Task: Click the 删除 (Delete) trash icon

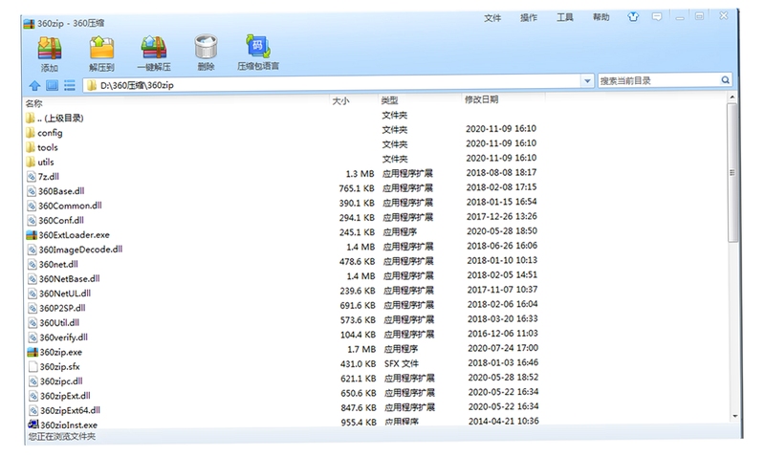Action: click(206, 47)
